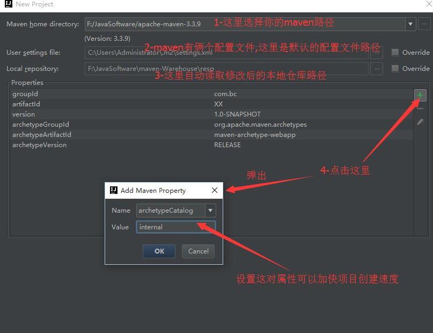The height and width of the screenshot is (333, 433).
Task: Browse for user settings file
Action: [377, 53]
